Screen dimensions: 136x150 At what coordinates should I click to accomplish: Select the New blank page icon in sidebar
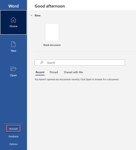[13, 44]
